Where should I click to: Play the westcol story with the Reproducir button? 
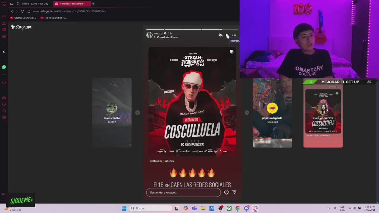227,35
